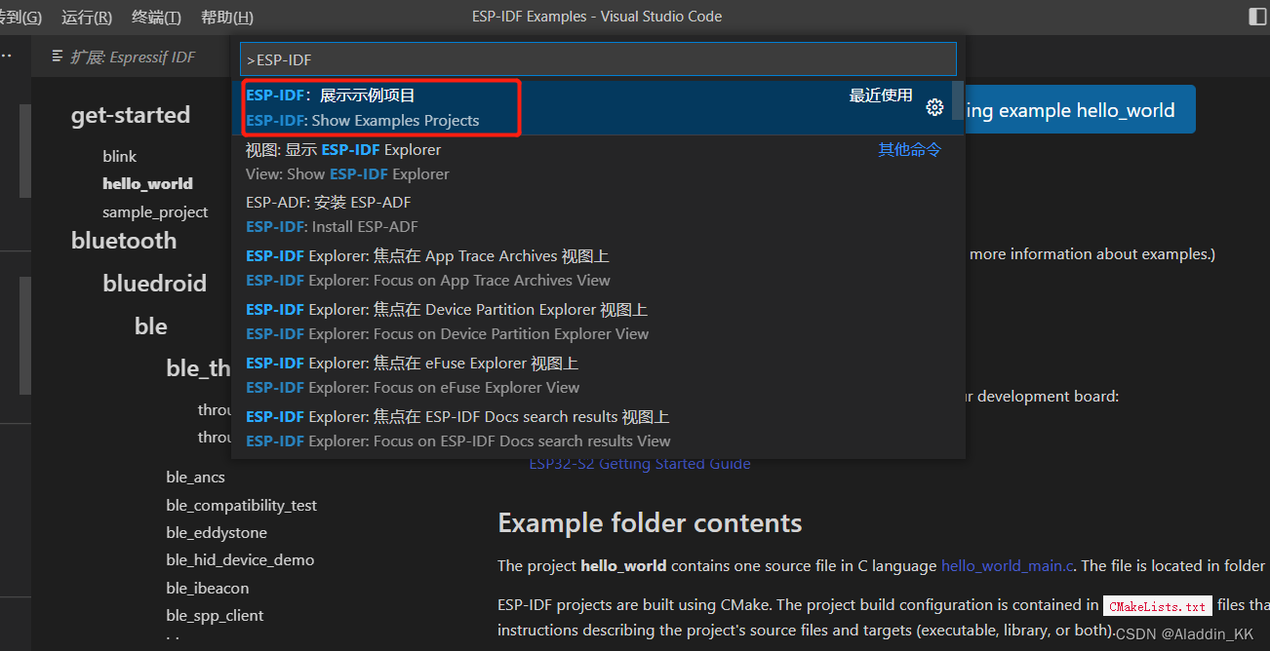Open the 转到(G) menu
The image size is (1270, 651).
coord(20,17)
